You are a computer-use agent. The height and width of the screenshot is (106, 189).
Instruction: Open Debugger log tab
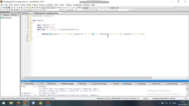[128, 84]
